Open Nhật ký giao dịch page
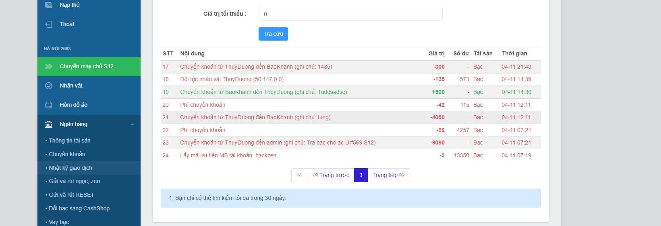 point(70,168)
